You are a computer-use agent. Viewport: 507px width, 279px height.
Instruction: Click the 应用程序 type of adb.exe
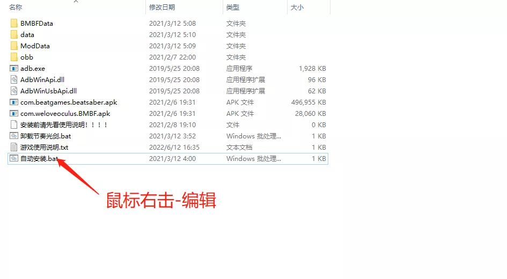(239, 69)
